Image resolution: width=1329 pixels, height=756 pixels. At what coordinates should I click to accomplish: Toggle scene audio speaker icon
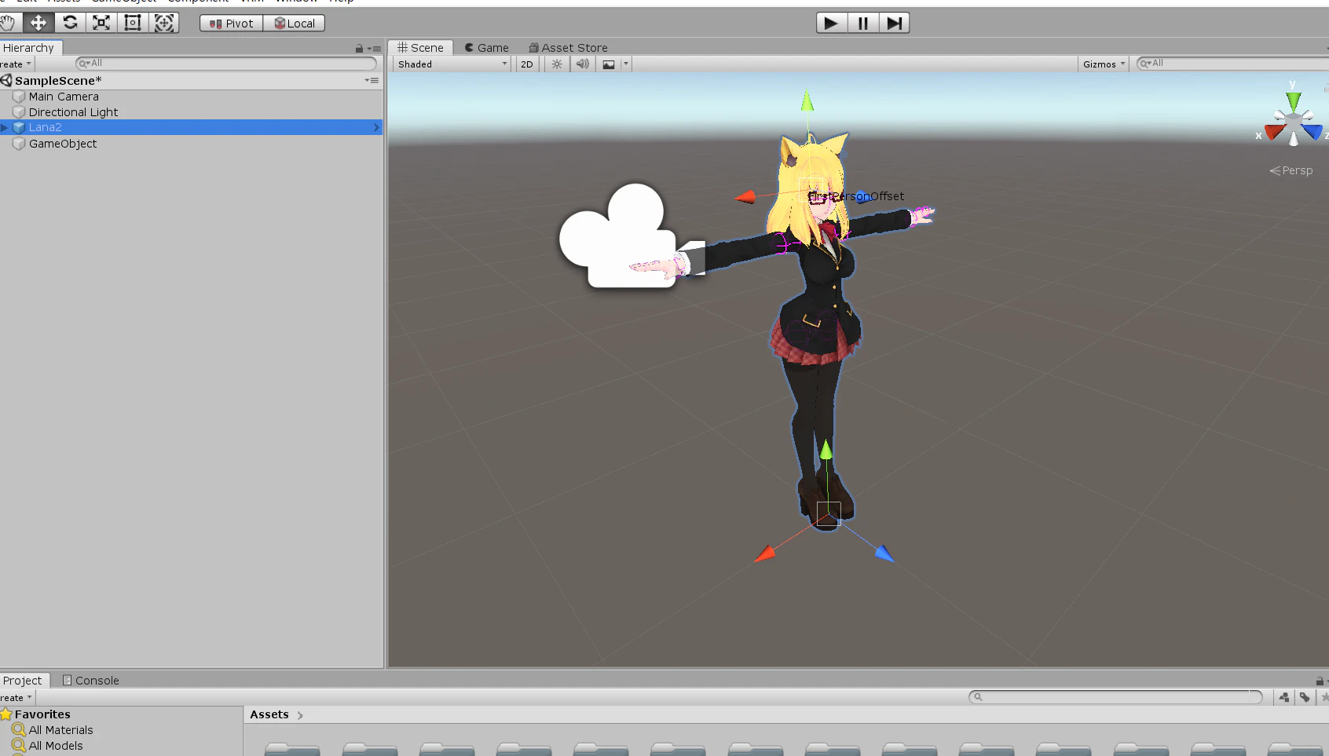(582, 64)
